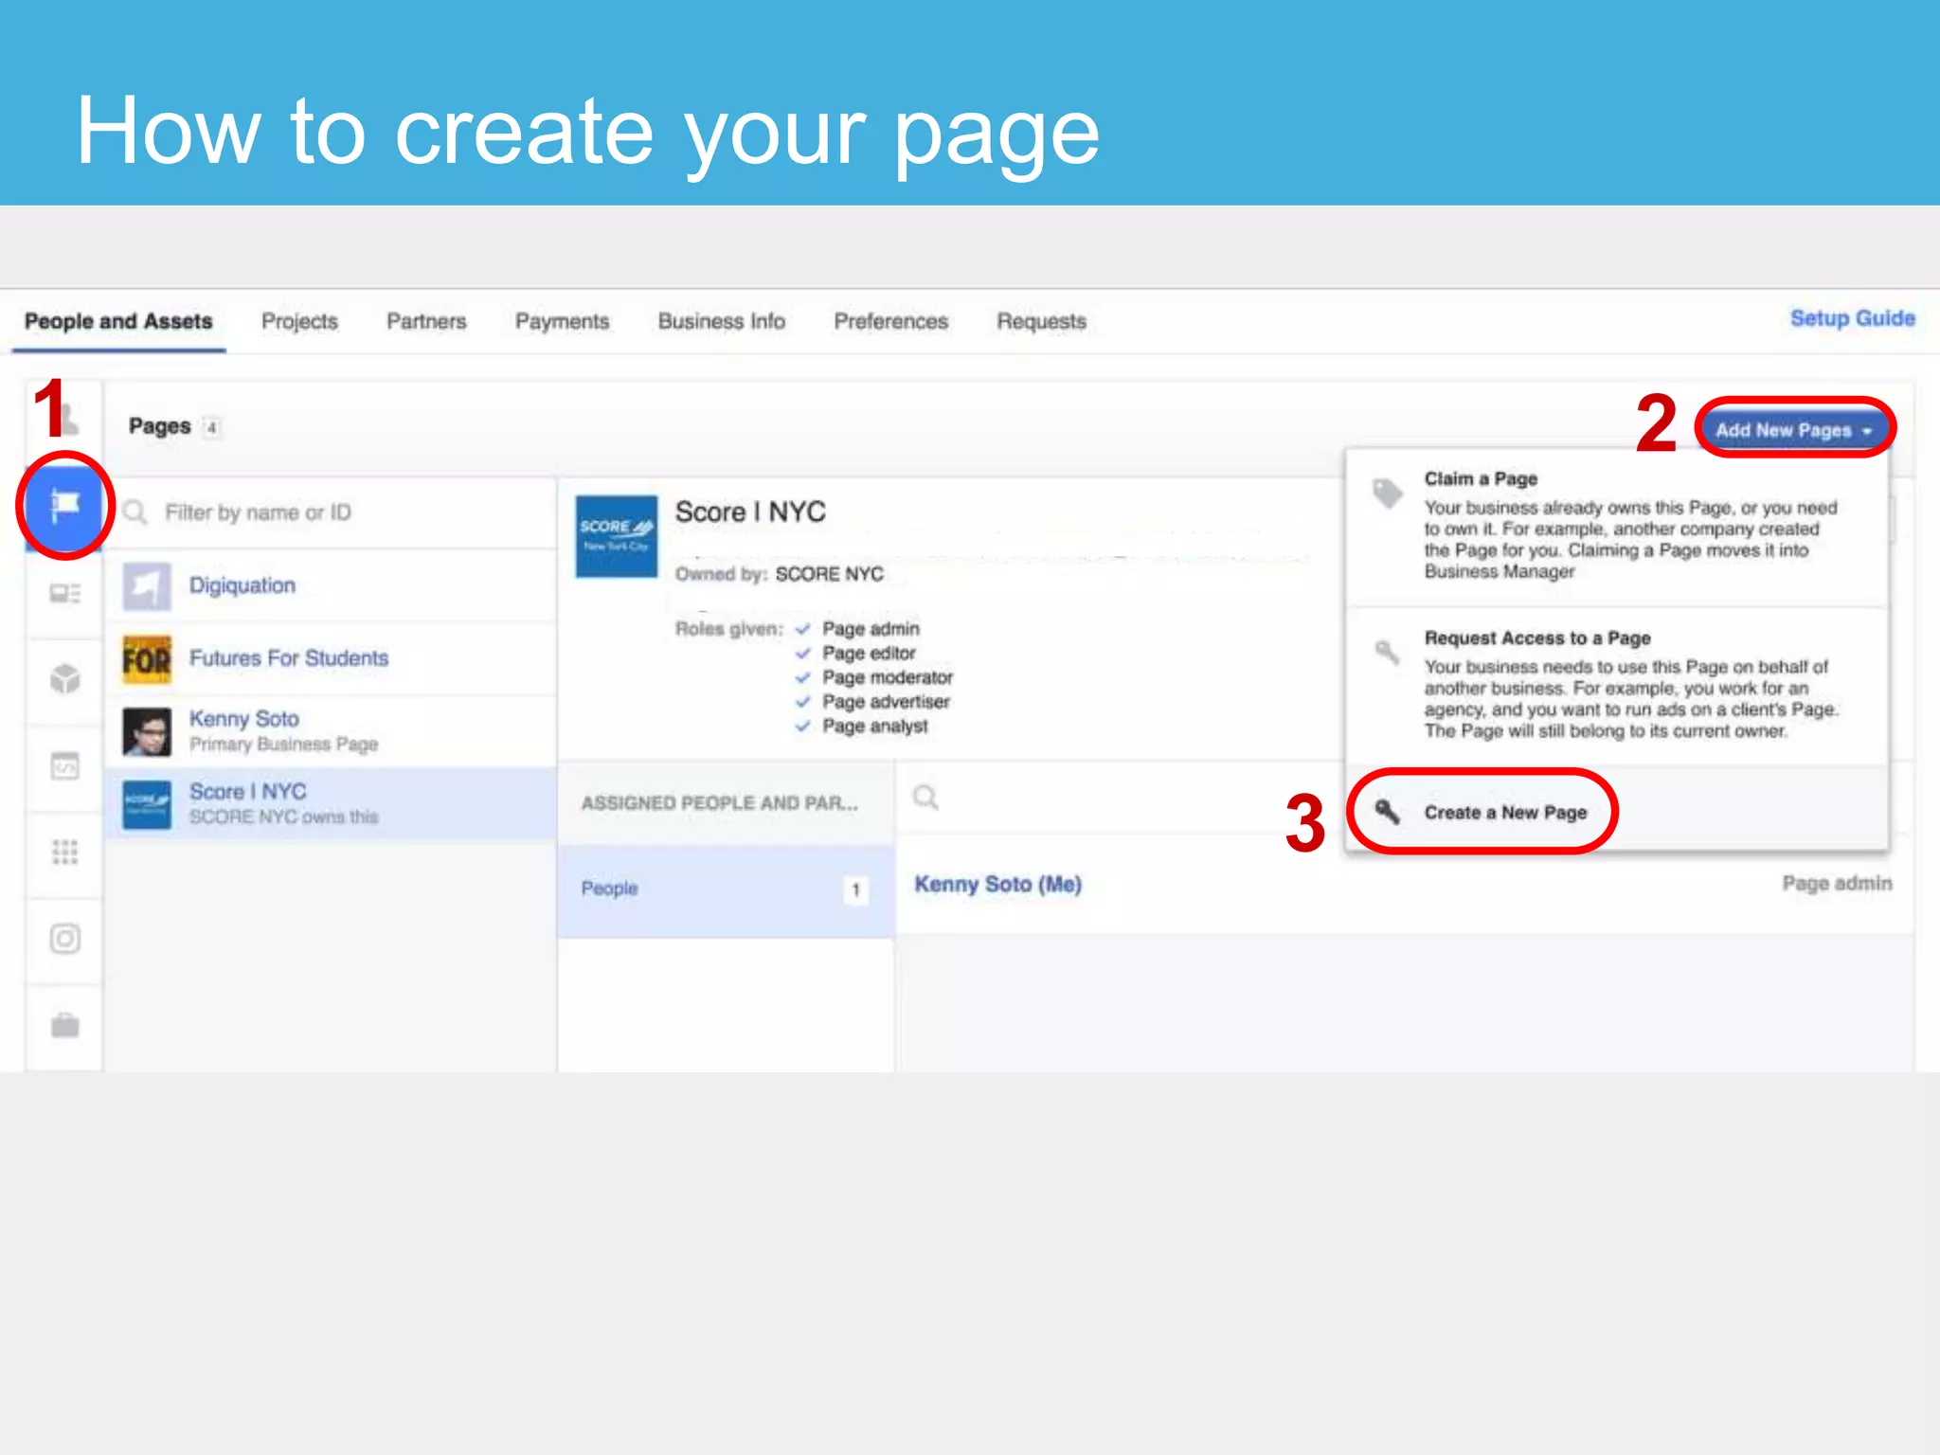The image size is (1940, 1455).
Task: Open the Pixels code window icon
Action: pos(64,765)
